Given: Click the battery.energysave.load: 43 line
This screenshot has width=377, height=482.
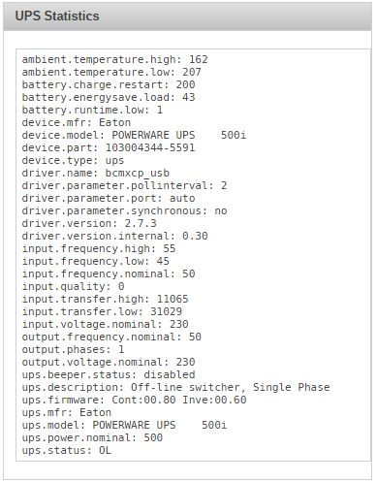Looking at the screenshot, I should (109, 97).
